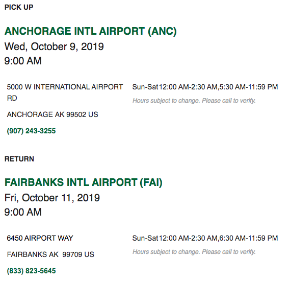Click the return date Fri, October 11, 2019
Screen dimensions: 289x281
[52, 198]
